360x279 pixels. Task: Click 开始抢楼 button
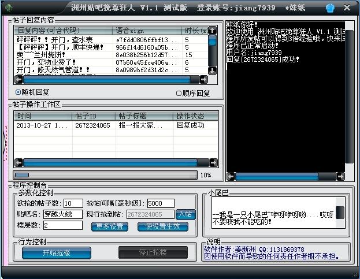(57, 253)
